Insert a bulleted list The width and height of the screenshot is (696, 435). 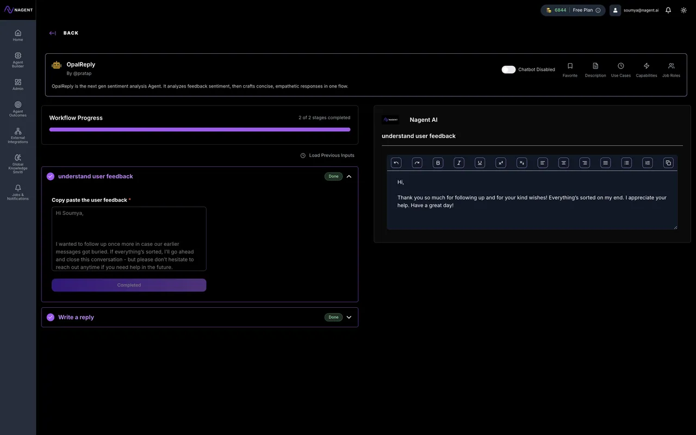tap(626, 163)
